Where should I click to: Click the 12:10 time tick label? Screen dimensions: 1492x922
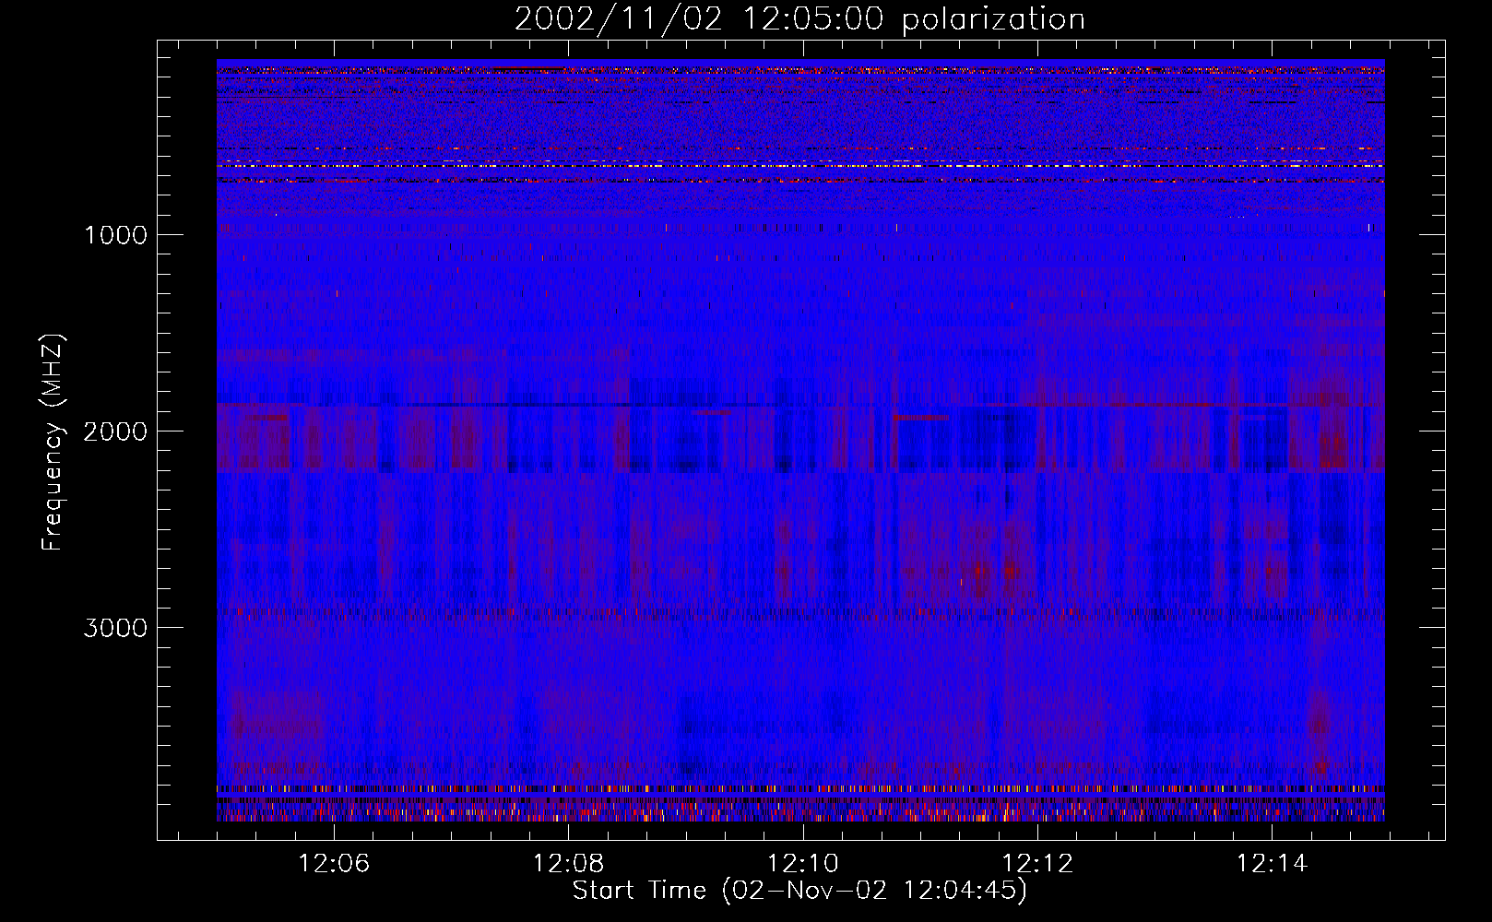click(x=803, y=864)
